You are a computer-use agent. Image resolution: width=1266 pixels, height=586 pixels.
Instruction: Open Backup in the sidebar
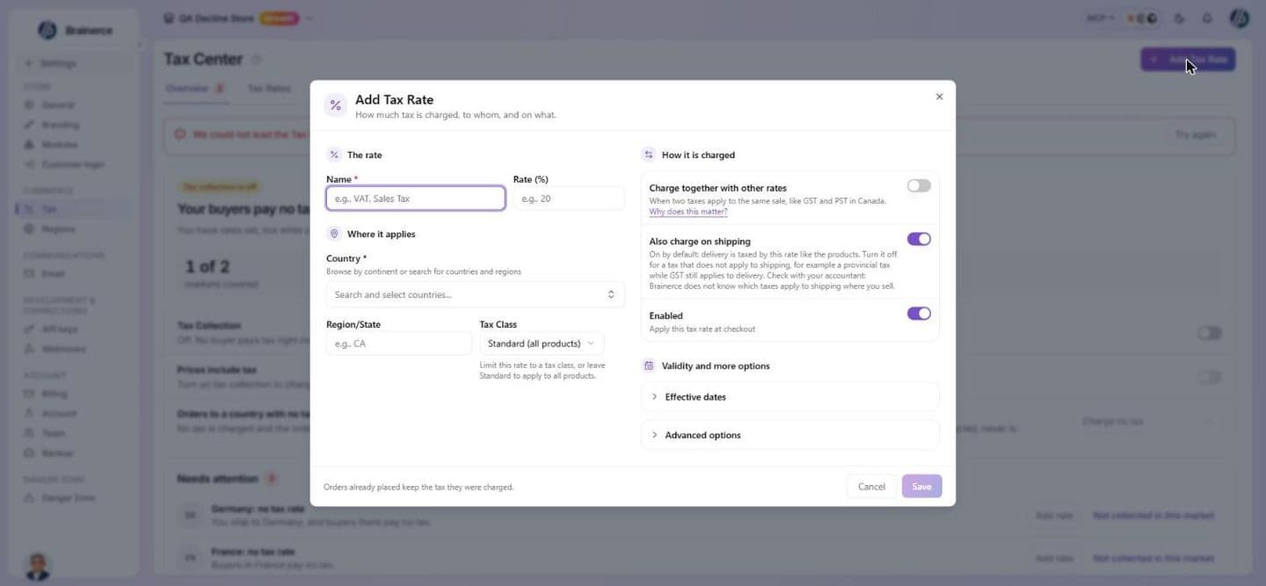pos(56,452)
